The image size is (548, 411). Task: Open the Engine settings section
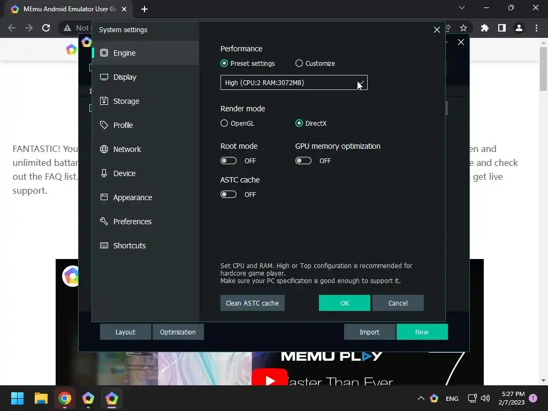146,53
